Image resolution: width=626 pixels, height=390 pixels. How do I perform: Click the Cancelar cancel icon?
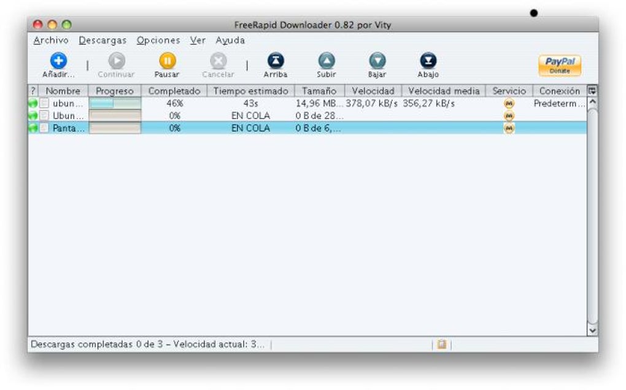coord(218,61)
